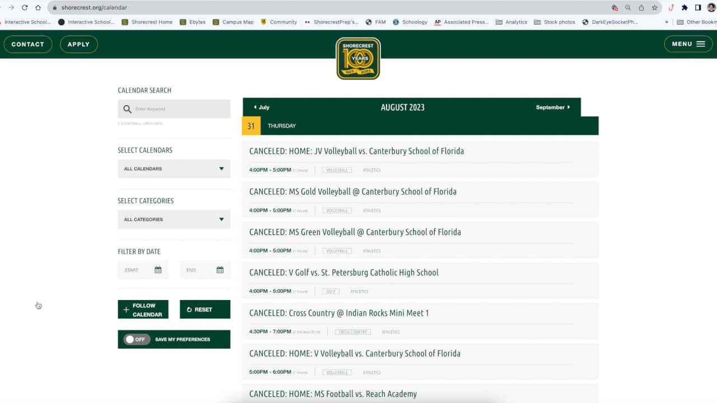Screen dimensions: 717x403
Task: Click the CROSS COUNTRY category tag
Action: coord(353,332)
